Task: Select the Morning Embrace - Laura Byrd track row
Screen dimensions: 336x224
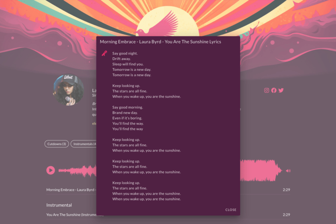Action: tap(168, 190)
